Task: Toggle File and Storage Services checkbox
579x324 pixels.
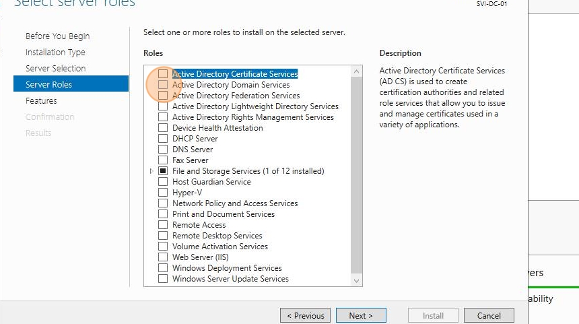Action: pos(163,170)
